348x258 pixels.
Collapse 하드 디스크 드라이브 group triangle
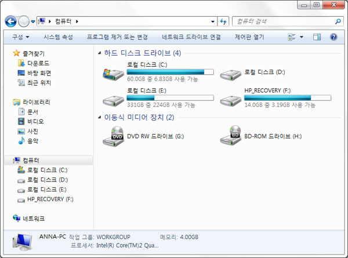point(100,53)
